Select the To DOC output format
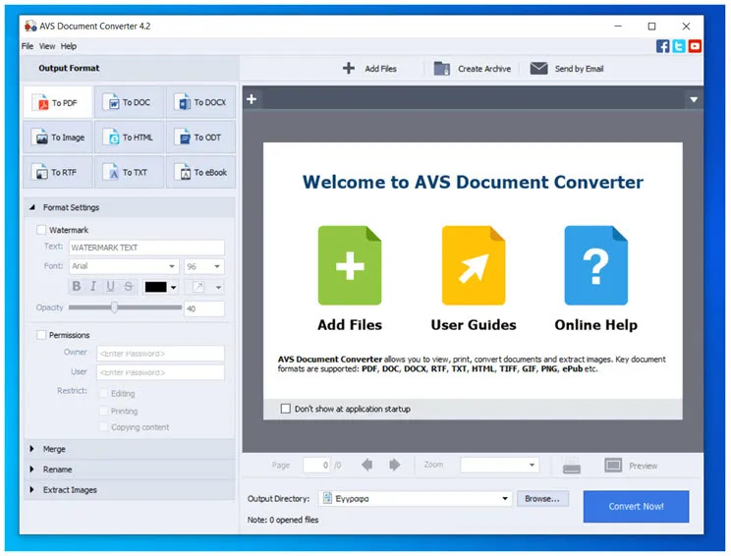 click(129, 102)
